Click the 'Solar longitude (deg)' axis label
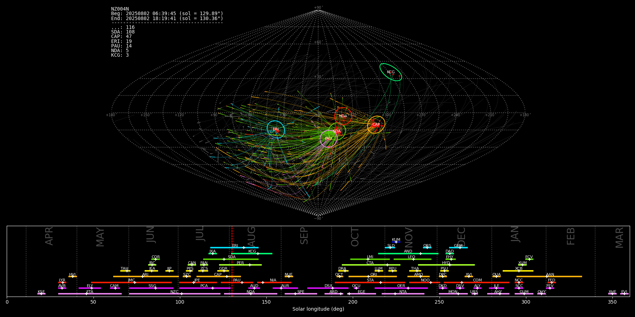Viewport: 635px width, 317px height. 318,309
